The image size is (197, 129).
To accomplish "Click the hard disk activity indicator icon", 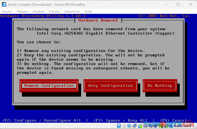I will 119,126.
